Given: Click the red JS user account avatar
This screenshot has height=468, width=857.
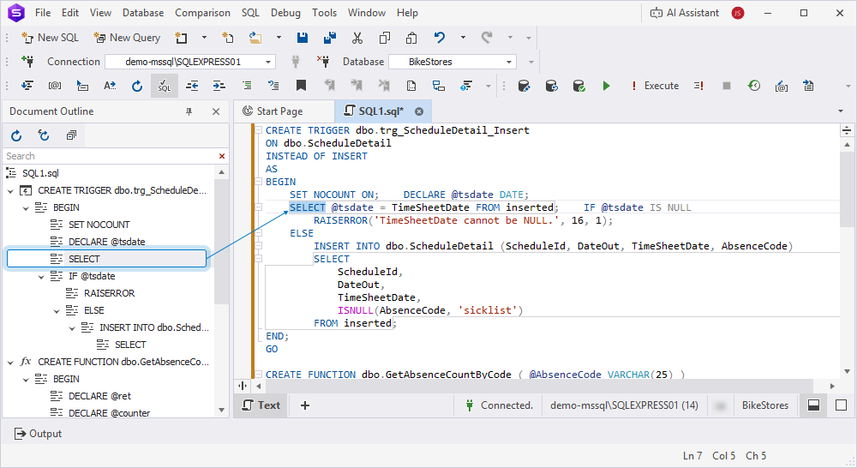Looking at the screenshot, I should click(x=738, y=13).
